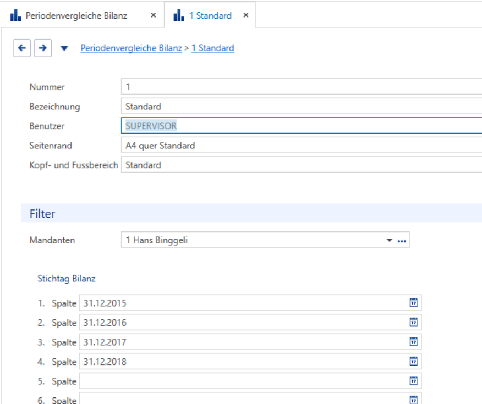This screenshot has height=404, width=482.
Task: Switch to the 1 Standard tab
Action: pos(210,15)
